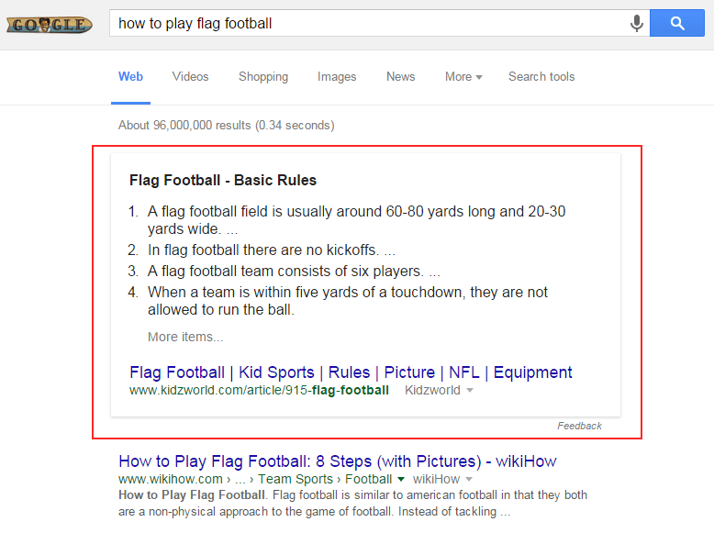Click the voice search microphone icon
Screen dimensions: 714x533
[x=636, y=24]
